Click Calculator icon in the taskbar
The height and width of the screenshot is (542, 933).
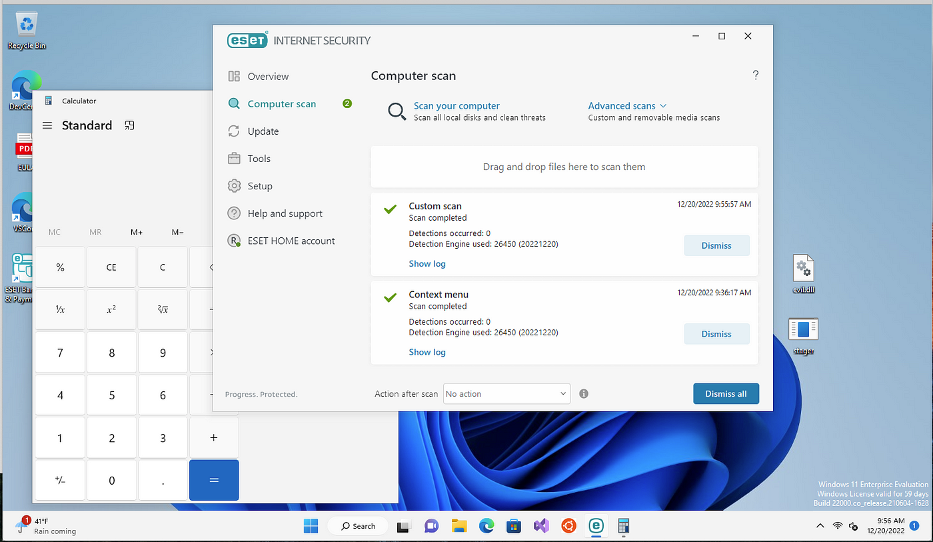pos(624,526)
